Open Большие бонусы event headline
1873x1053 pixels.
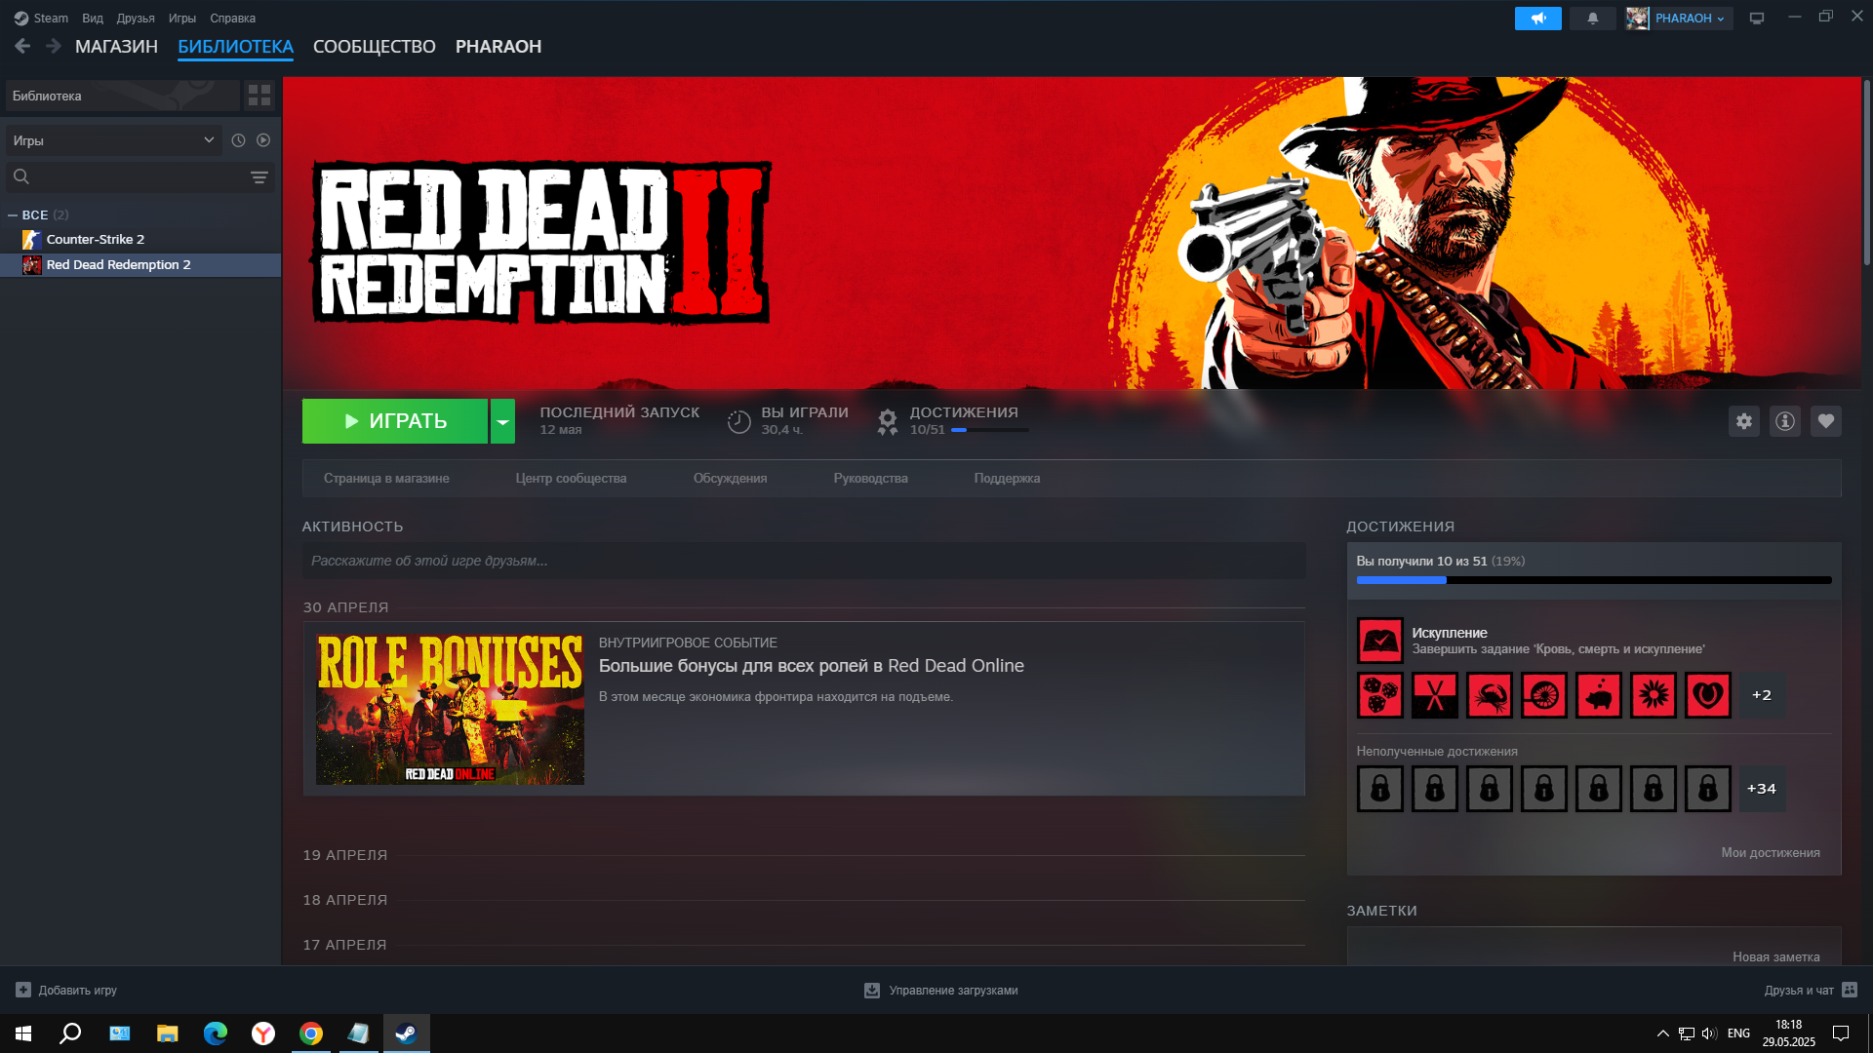coord(811,666)
